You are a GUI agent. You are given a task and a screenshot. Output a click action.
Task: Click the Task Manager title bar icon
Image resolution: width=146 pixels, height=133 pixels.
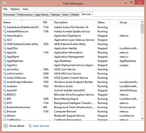(x=4, y=3)
